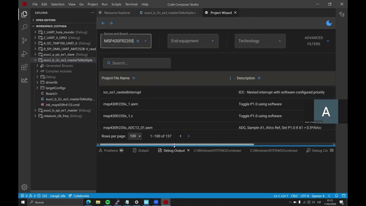Select msp430fr235x_1.c row
The height and width of the screenshot is (206, 366).
[217, 116]
